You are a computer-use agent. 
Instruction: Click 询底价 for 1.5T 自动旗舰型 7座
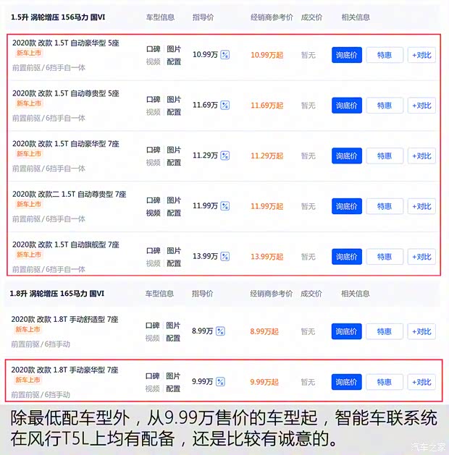[x=347, y=257]
